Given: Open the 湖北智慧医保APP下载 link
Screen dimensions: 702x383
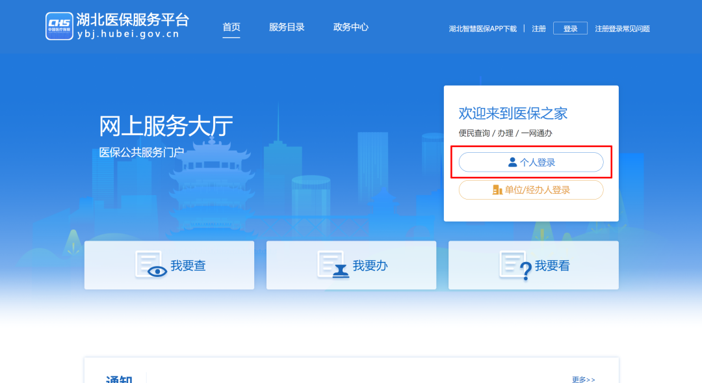Looking at the screenshot, I should coord(482,29).
